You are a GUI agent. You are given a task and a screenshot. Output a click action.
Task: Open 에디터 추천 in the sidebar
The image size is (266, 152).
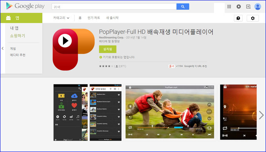pyautogui.click(x=18, y=55)
